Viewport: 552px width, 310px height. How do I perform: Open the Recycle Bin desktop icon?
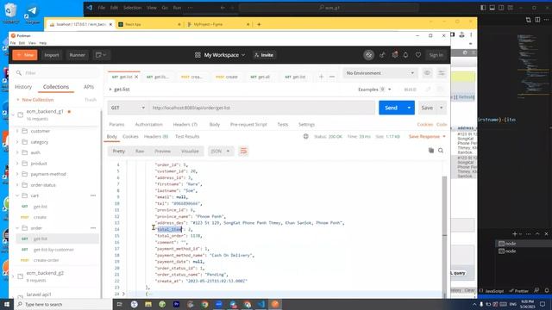click(x=10, y=14)
